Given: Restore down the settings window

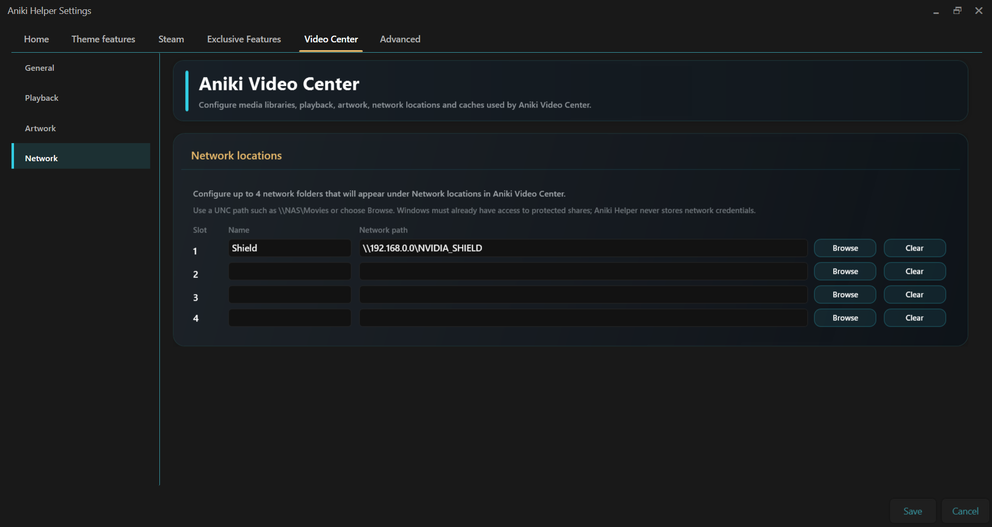Looking at the screenshot, I should click(x=957, y=11).
